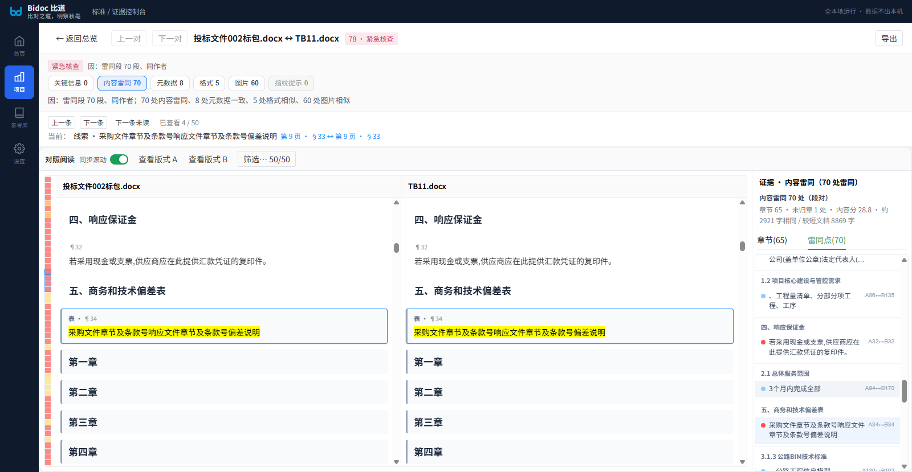912x472 pixels.
Task: Click the 下一条 next item button
Action: [x=93, y=122]
